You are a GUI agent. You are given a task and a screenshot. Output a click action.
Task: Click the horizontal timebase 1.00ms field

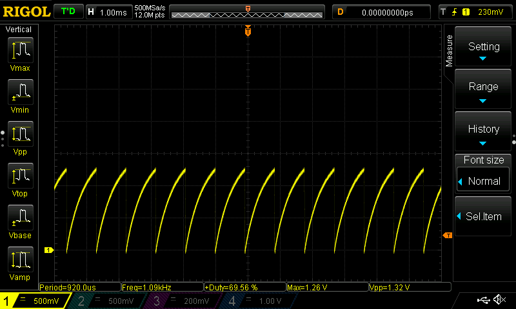109,12
